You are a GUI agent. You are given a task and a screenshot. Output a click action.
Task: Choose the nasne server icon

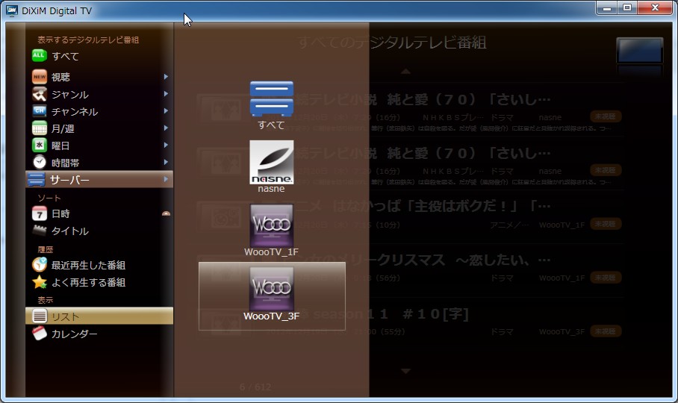pyautogui.click(x=272, y=162)
